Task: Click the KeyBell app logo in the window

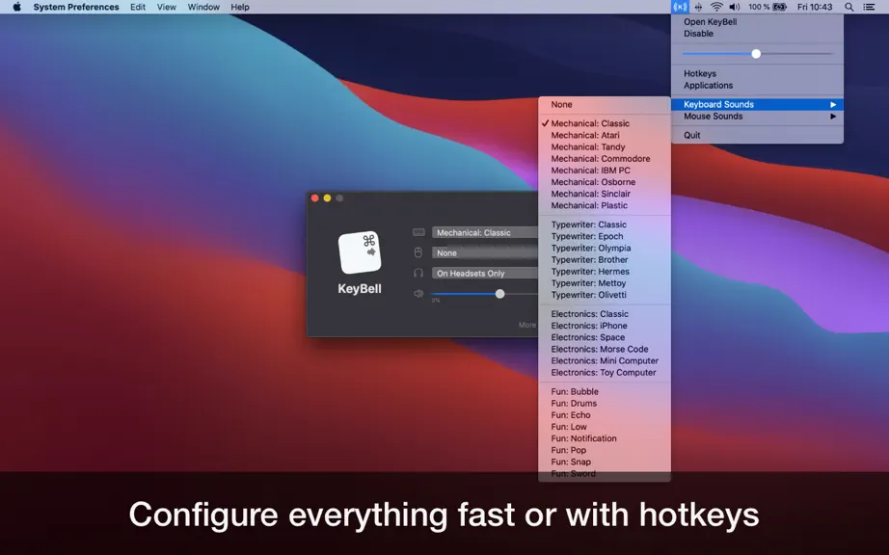Action: (360, 252)
